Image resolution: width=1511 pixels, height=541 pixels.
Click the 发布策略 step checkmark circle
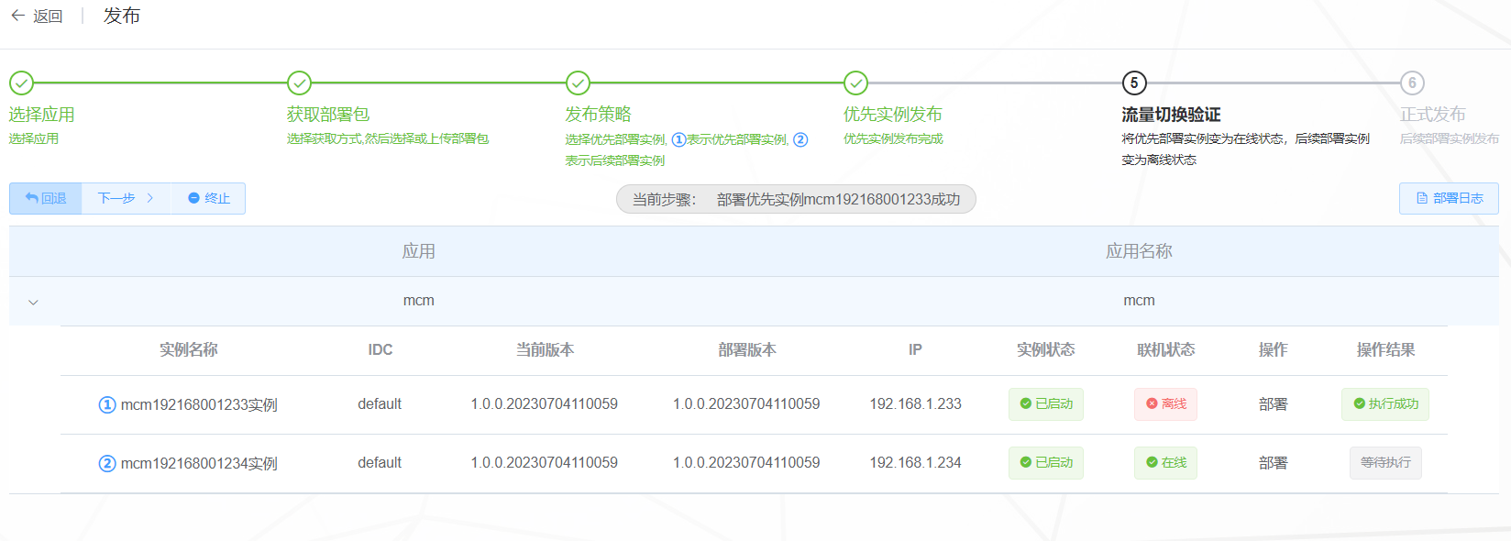pos(578,83)
